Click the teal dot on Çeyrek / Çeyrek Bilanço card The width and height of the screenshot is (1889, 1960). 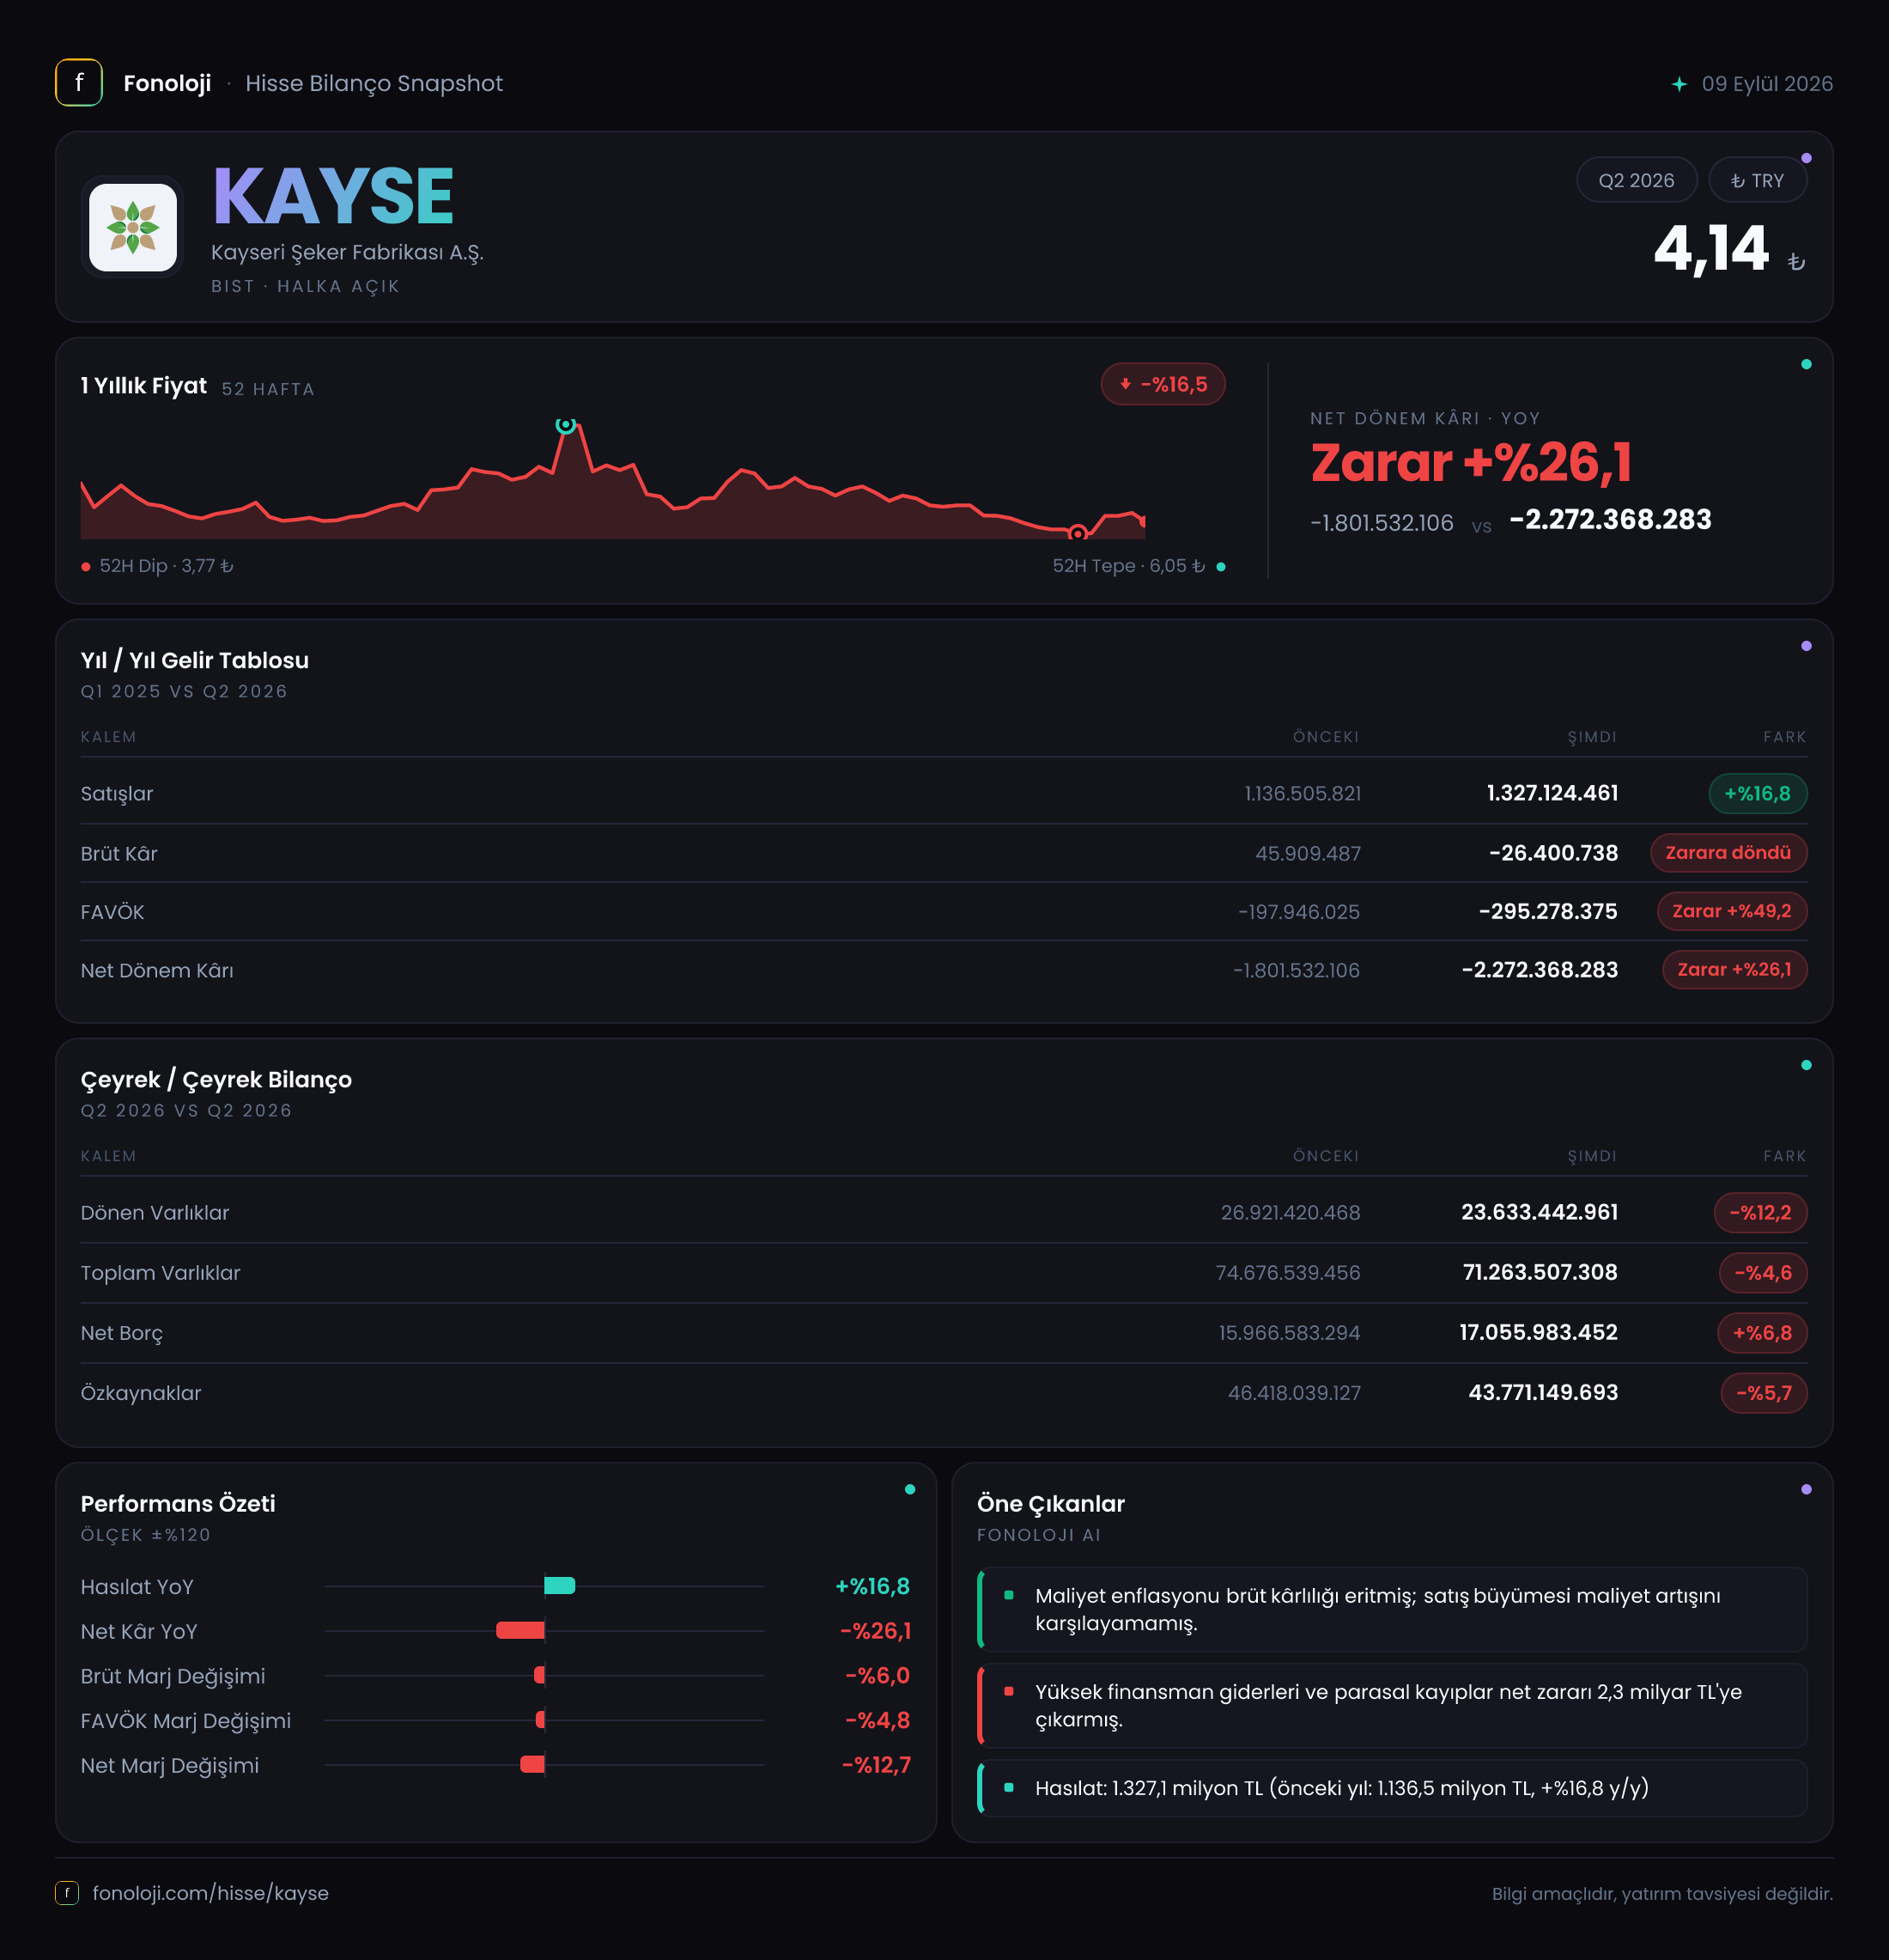tap(1806, 1065)
